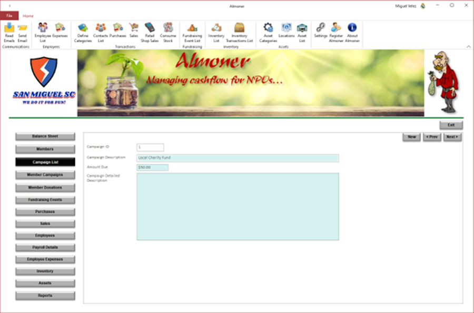474x313 pixels.
Task: Open Employee Expenses in the sidebar
Action: 45,259
